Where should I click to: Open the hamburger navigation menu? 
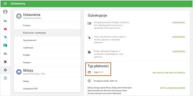(x=5, y=4)
